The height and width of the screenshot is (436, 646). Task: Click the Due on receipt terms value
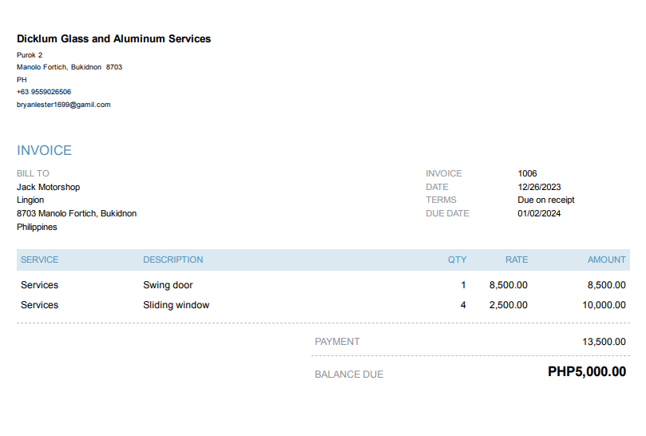point(545,200)
